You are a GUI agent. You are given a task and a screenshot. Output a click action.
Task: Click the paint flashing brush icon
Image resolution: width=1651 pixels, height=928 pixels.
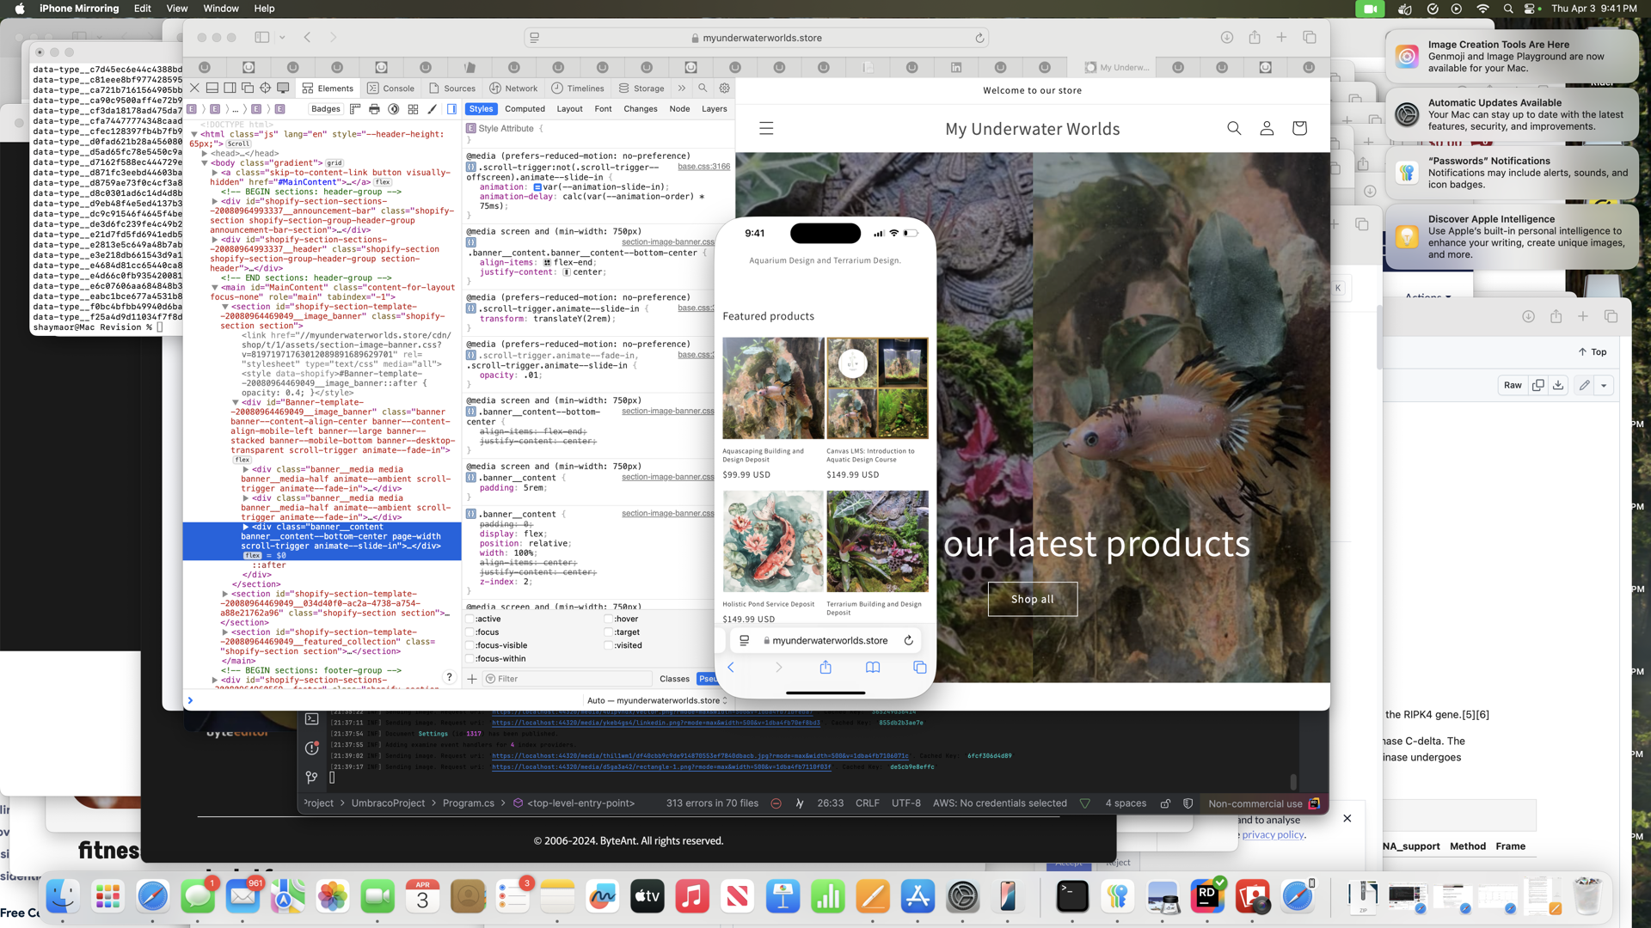tap(433, 109)
